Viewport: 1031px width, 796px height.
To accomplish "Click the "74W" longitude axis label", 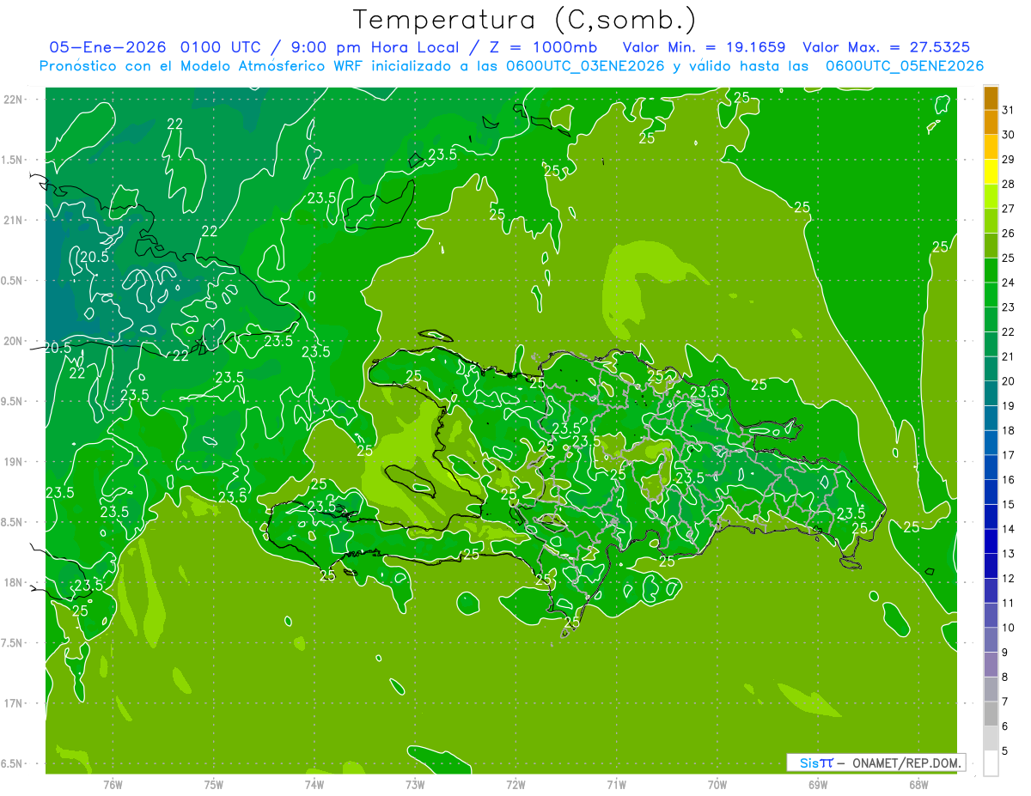I will 314,784.
